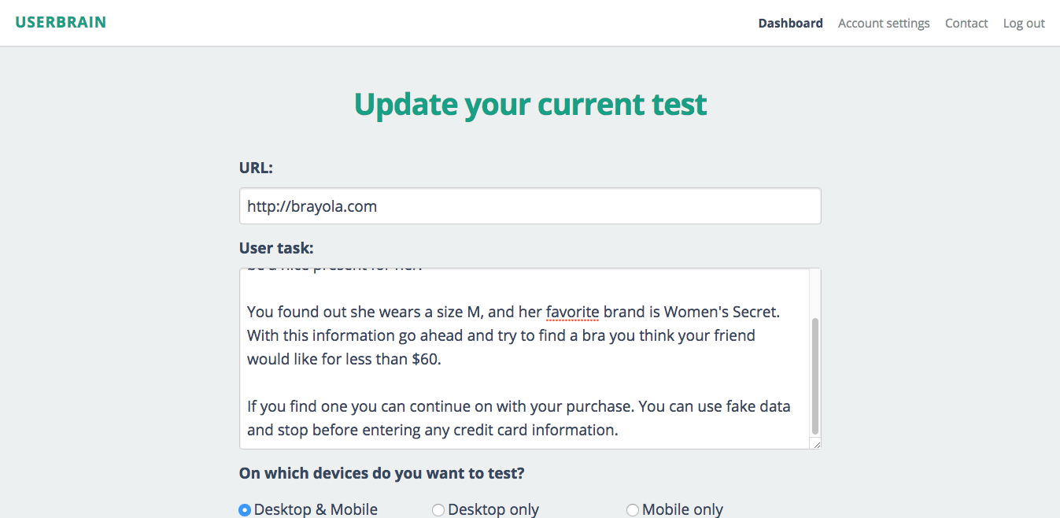Click the USERBRAIN logo

[61, 22]
